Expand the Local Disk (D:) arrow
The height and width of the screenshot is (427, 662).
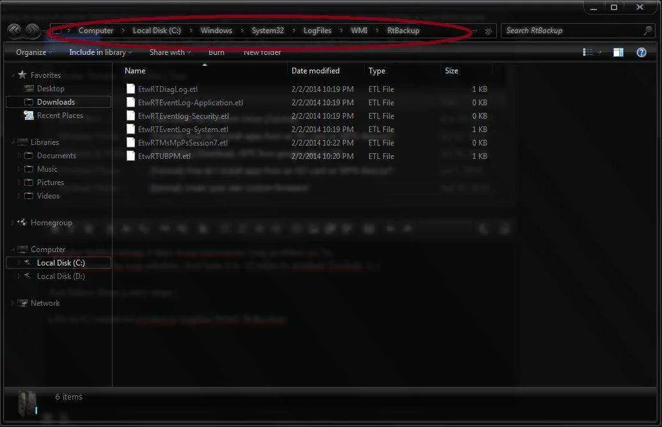pyautogui.click(x=19, y=276)
